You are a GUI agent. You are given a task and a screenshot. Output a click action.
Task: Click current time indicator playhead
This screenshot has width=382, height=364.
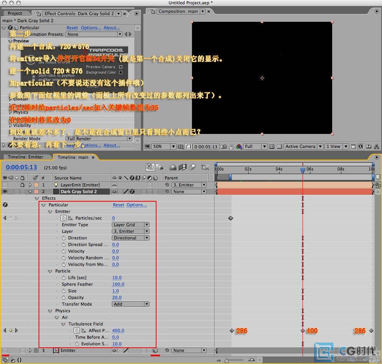pyautogui.click(x=303, y=170)
